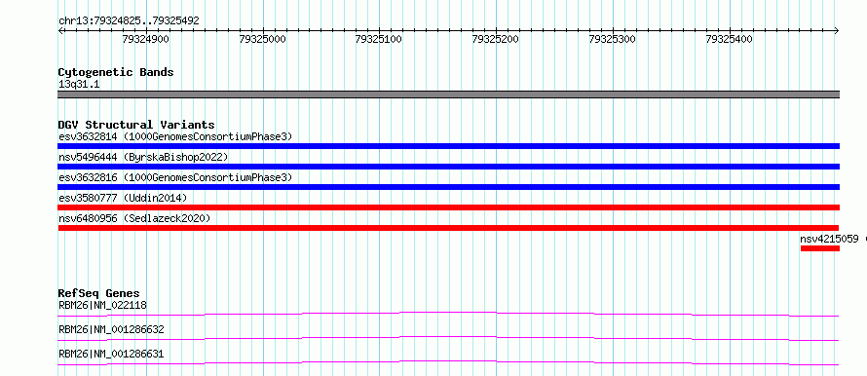This screenshot has width=867, height=376.
Task: Click the 79325000 ruler tick label
Action: (x=263, y=39)
